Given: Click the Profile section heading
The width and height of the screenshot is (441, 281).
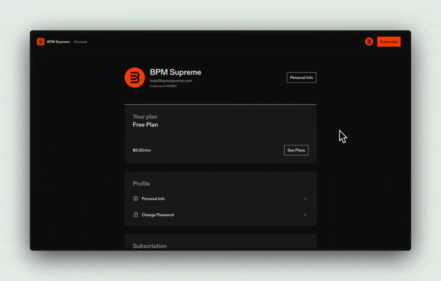Looking at the screenshot, I should [141, 183].
